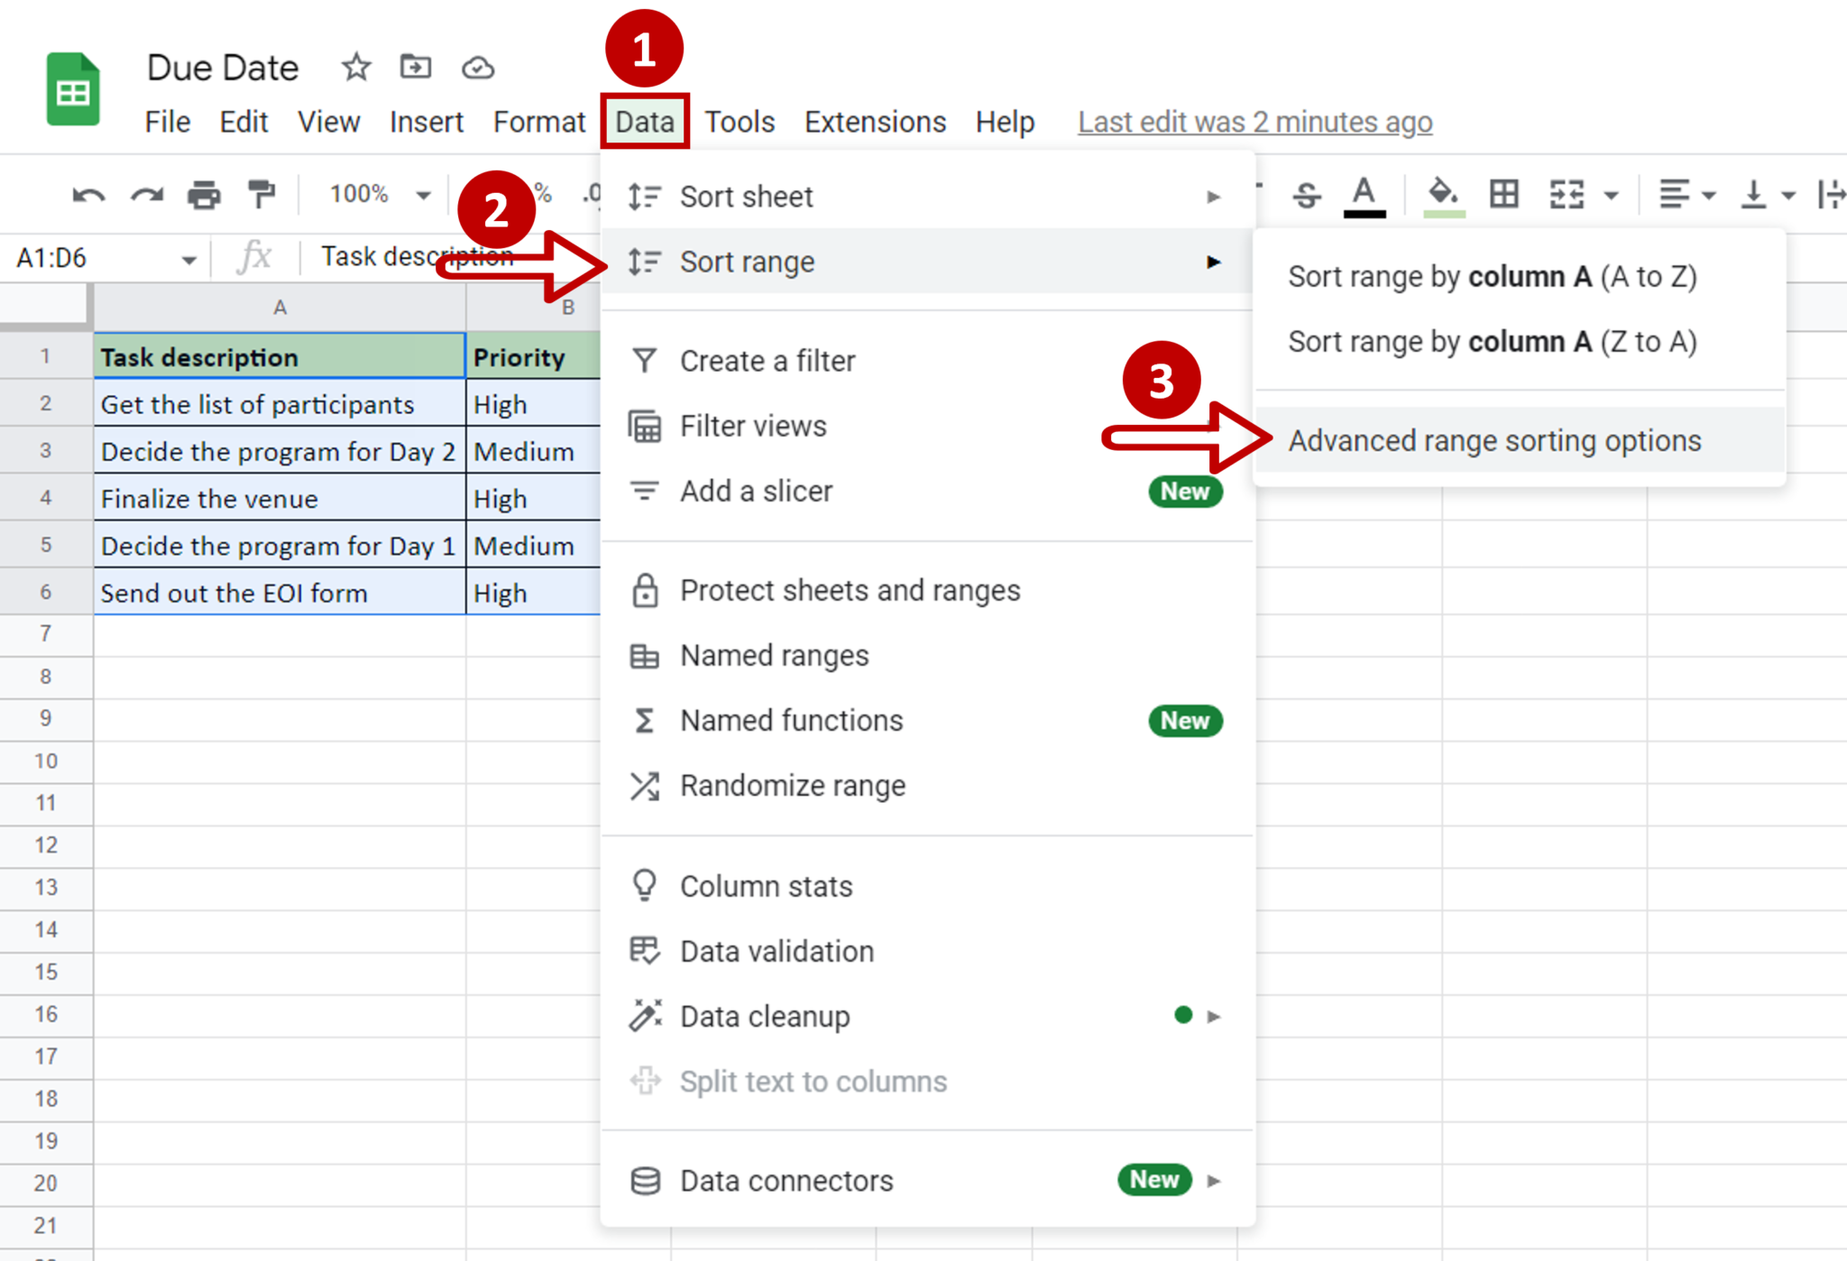Apply strikethrough formatting
The height and width of the screenshot is (1261, 1847).
(x=1307, y=194)
